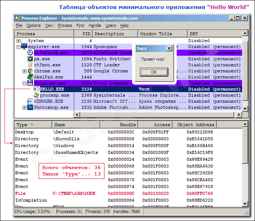Sort handles by the Type column header

(x=22, y=125)
